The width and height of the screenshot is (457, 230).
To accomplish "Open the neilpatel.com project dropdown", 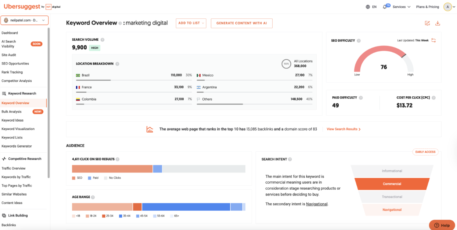I will pyautogui.click(x=24, y=20).
